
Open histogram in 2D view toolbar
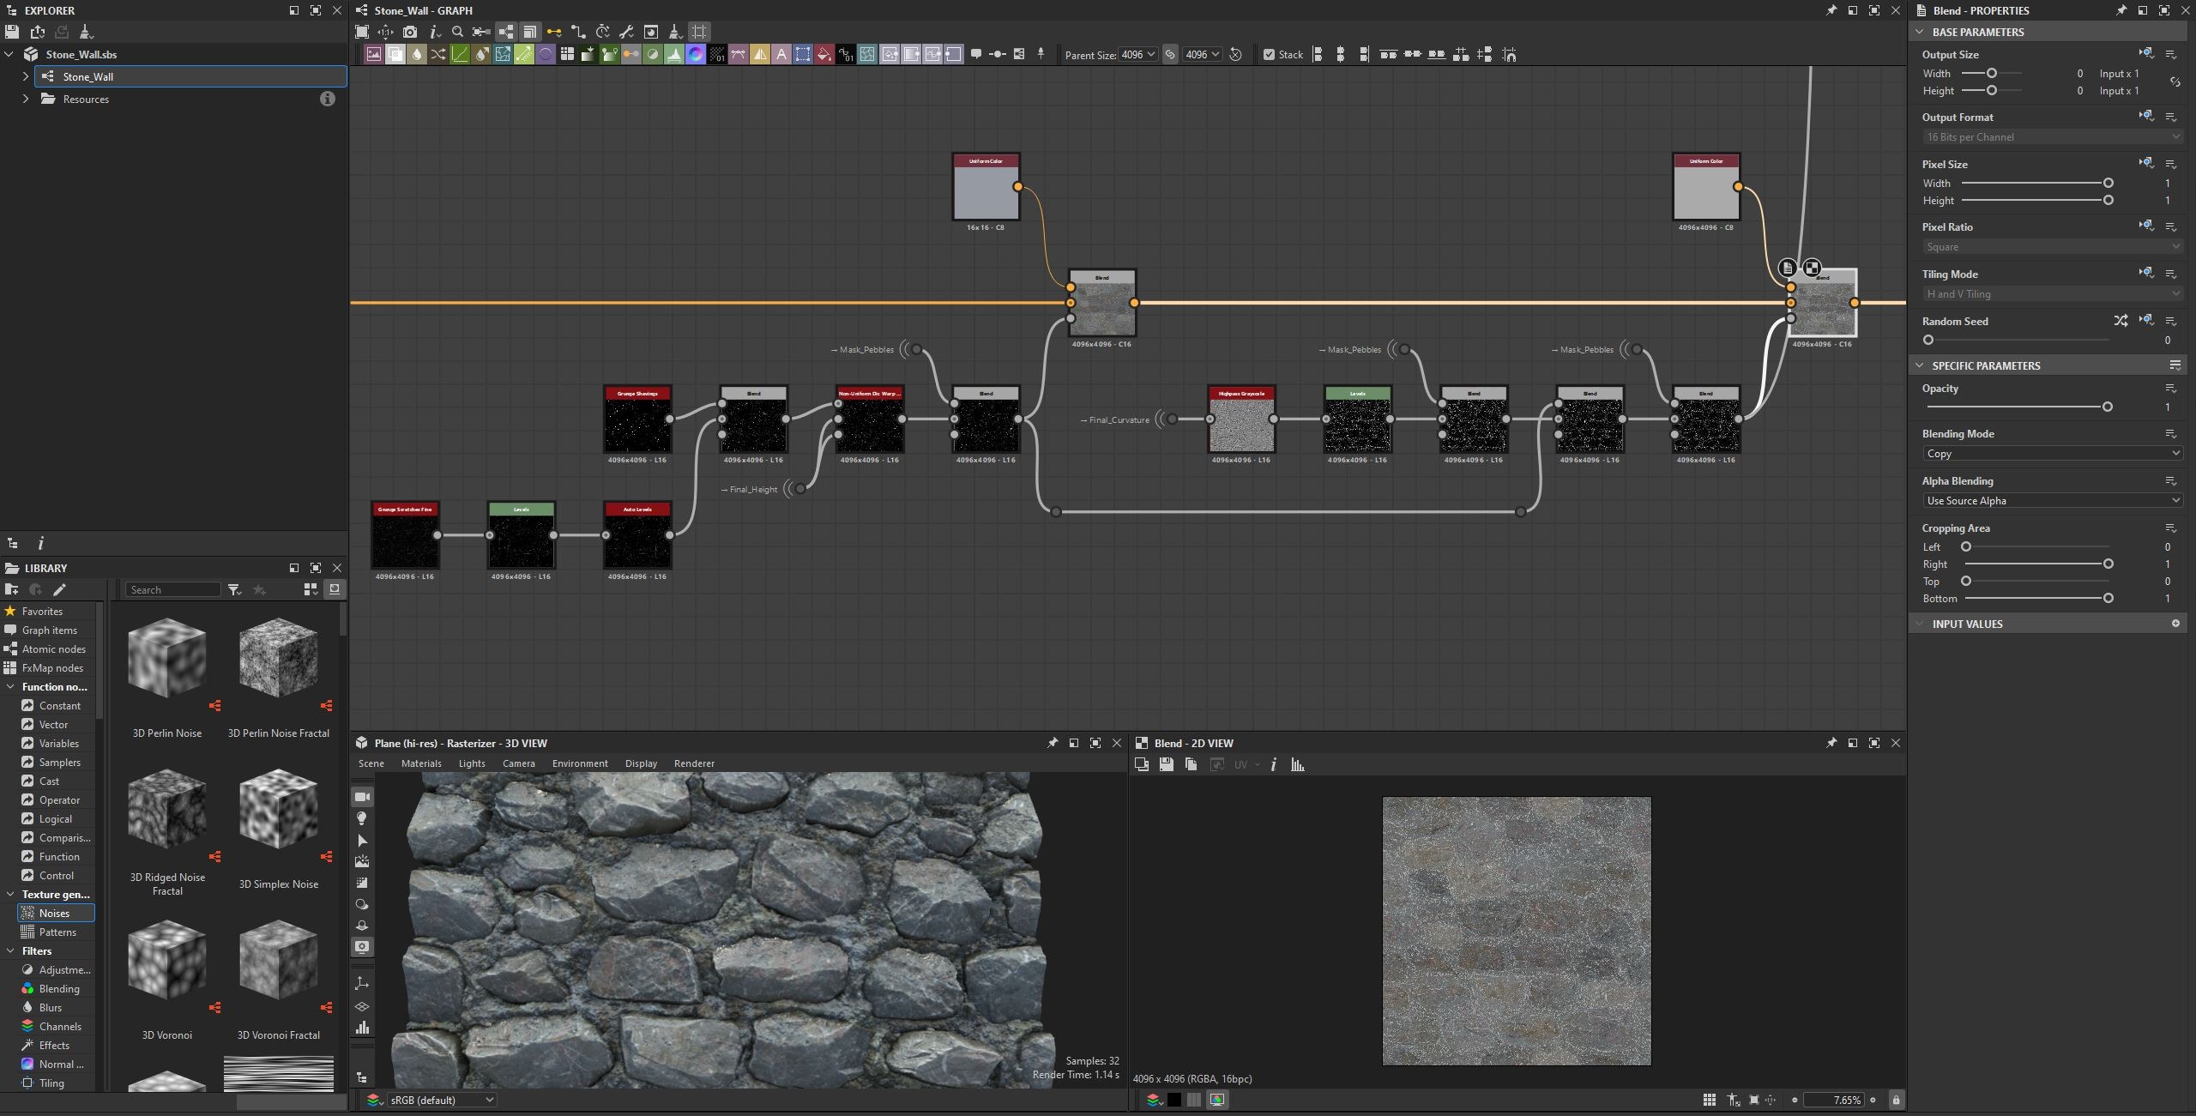coord(1298,764)
